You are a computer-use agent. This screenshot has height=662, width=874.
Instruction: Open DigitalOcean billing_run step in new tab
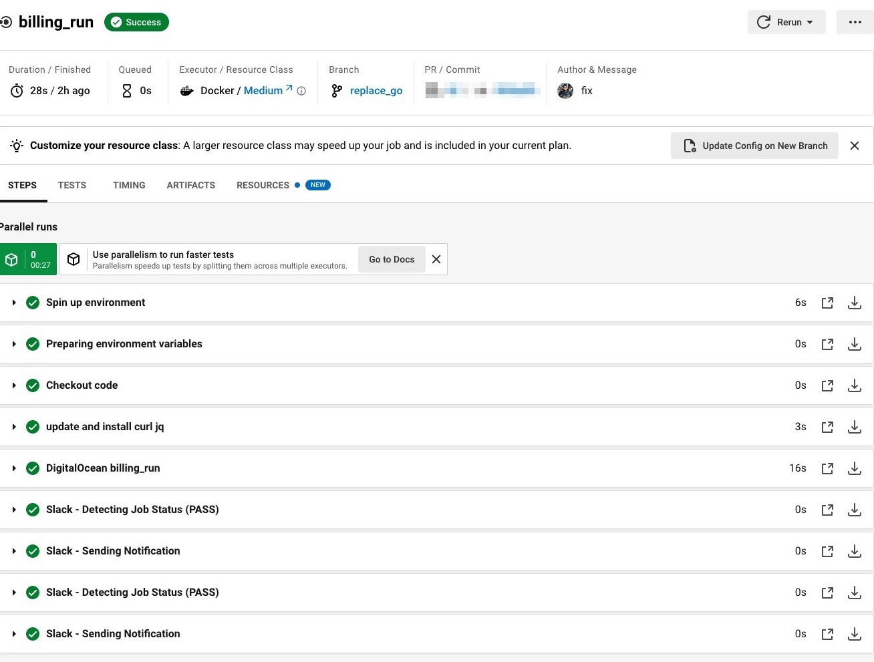[x=827, y=468]
